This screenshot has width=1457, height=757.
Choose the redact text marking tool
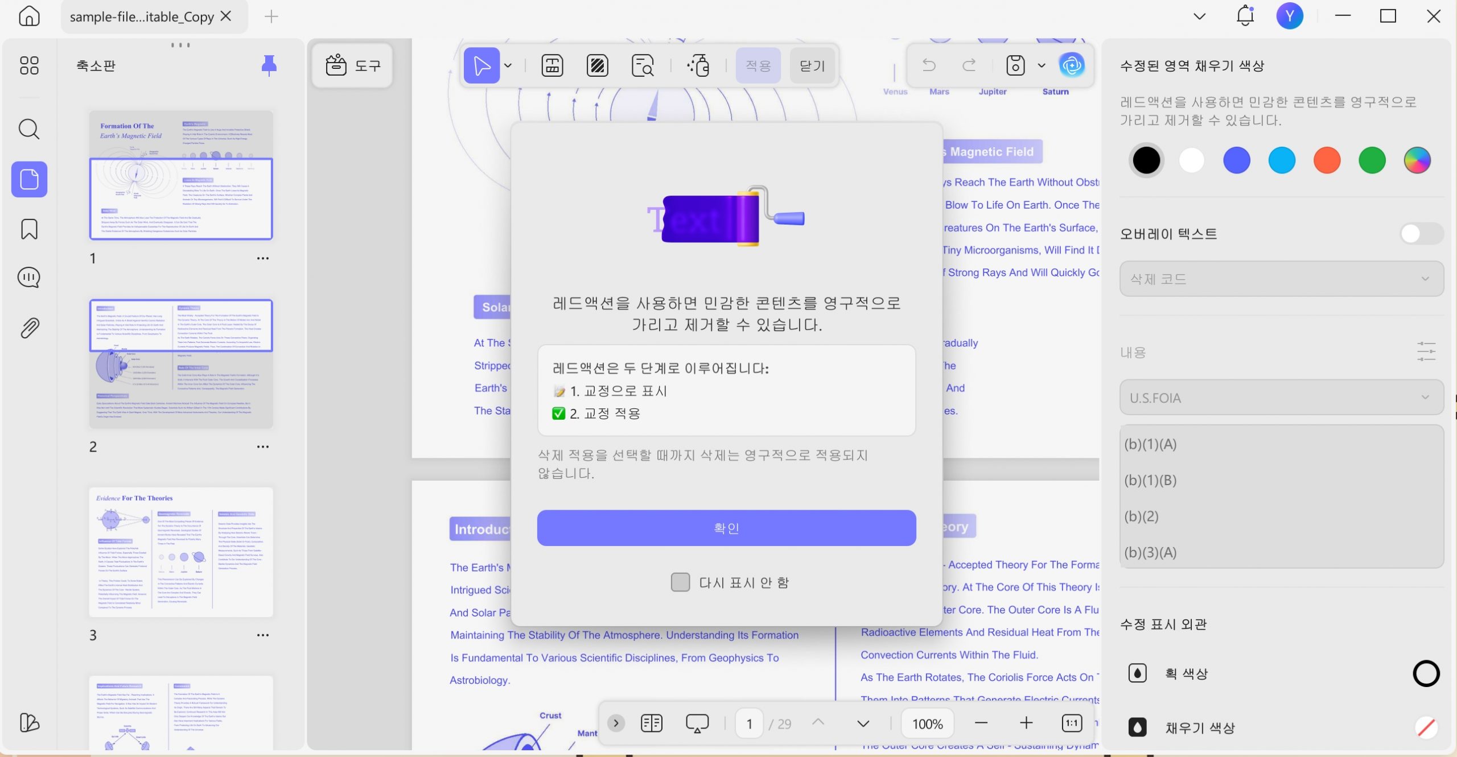[x=552, y=65]
